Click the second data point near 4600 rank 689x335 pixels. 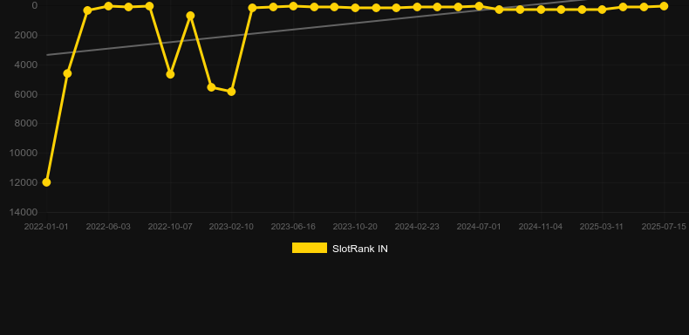click(x=170, y=74)
